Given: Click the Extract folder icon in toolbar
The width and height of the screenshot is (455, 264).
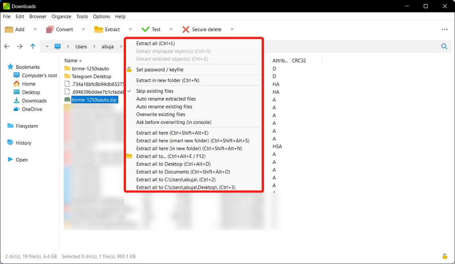Looking at the screenshot, I should click(x=99, y=29).
